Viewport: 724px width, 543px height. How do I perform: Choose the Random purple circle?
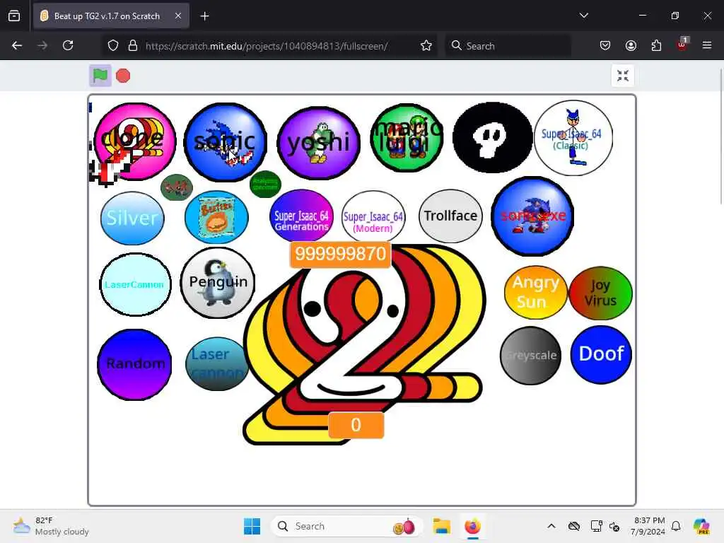point(134,364)
